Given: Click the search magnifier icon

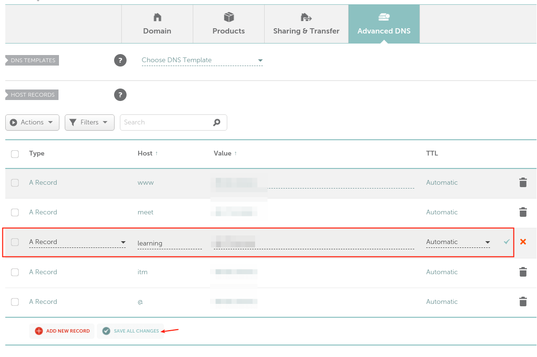Looking at the screenshot, I should [x=217, y=123].
